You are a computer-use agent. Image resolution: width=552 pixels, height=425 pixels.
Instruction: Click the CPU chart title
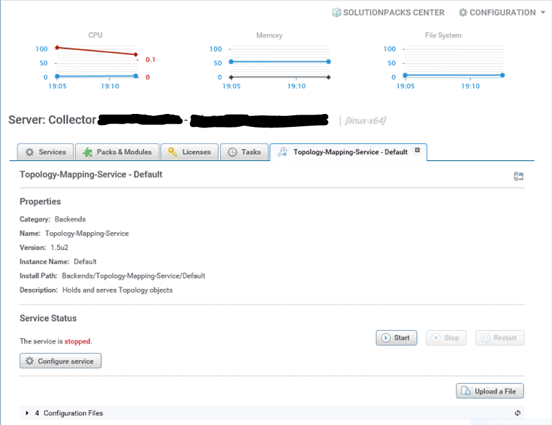coord(95,35)
